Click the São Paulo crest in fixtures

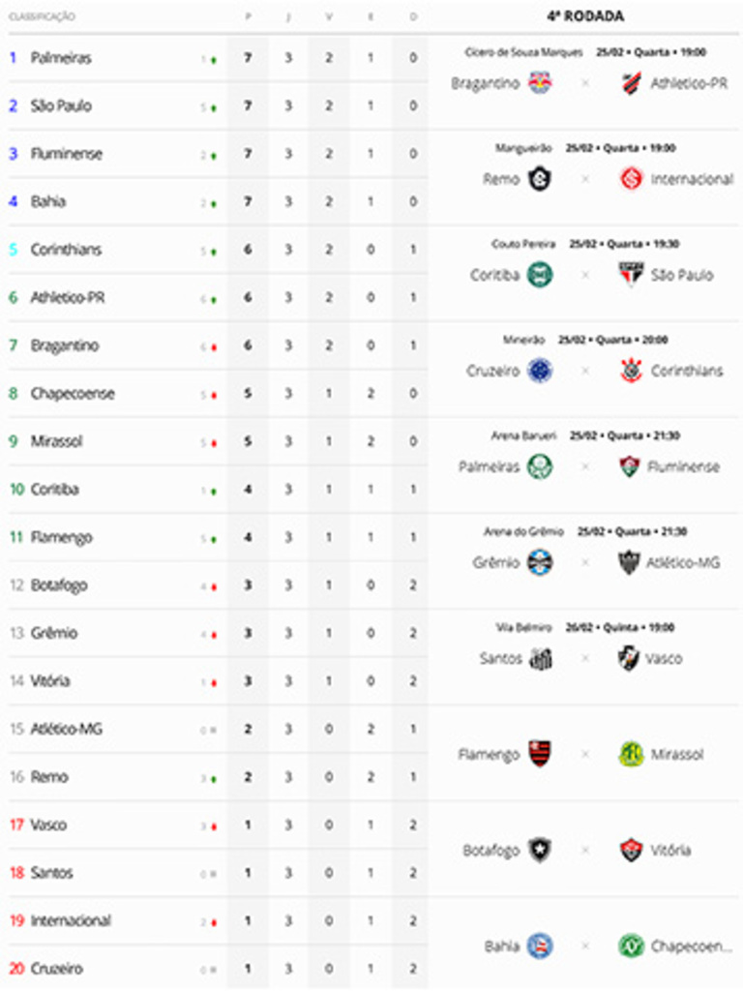click(x=632, y=275)
